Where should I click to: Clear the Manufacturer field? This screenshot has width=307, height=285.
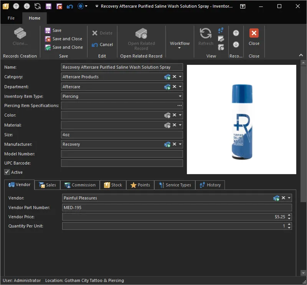(x=174, y=144)
